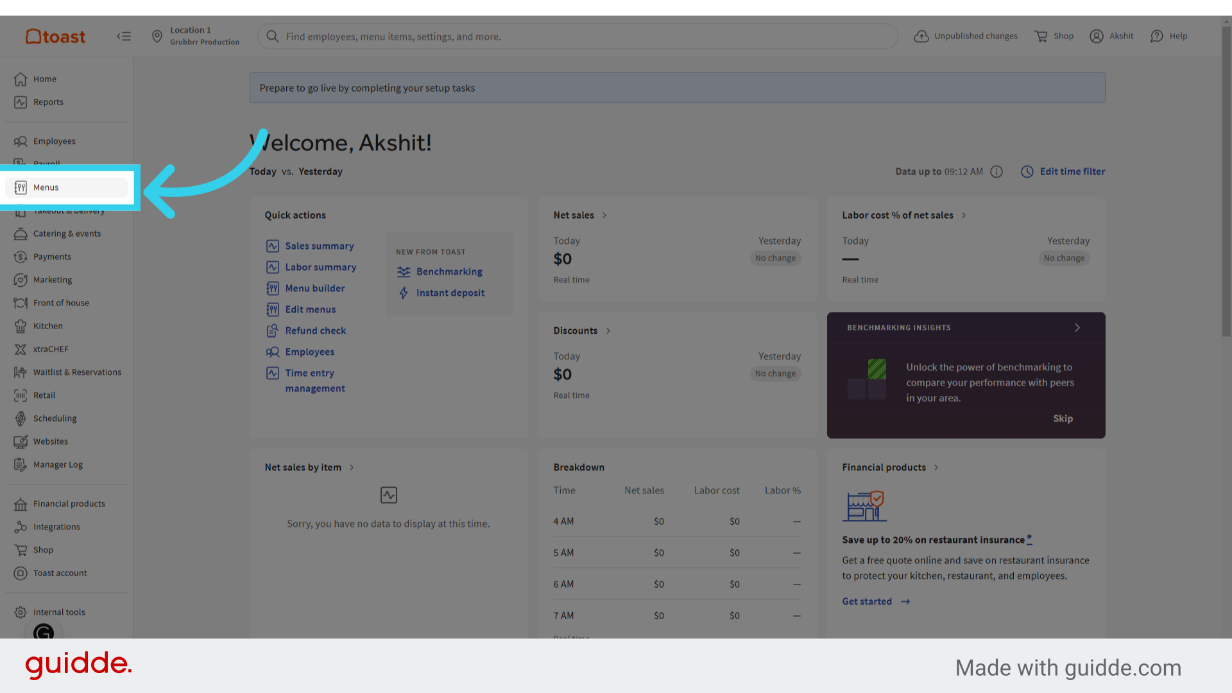Open Time entry management quick action
The height and width of the screenshot is (693, 1232).
click(306, 381)
